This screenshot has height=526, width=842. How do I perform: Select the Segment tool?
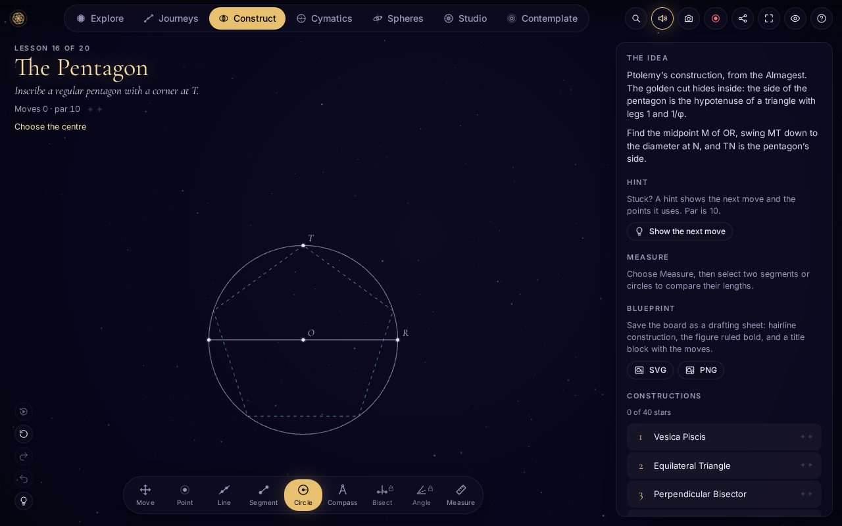pyautogui.click(x=264, y=495)
